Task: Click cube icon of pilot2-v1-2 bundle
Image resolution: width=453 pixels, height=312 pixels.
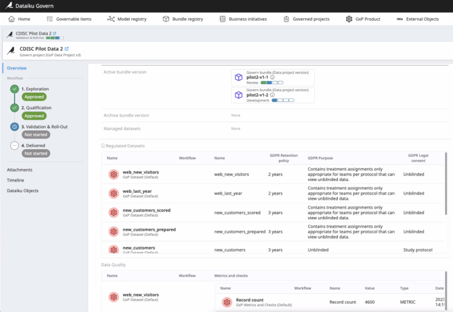Action: [x=239, y=95]
